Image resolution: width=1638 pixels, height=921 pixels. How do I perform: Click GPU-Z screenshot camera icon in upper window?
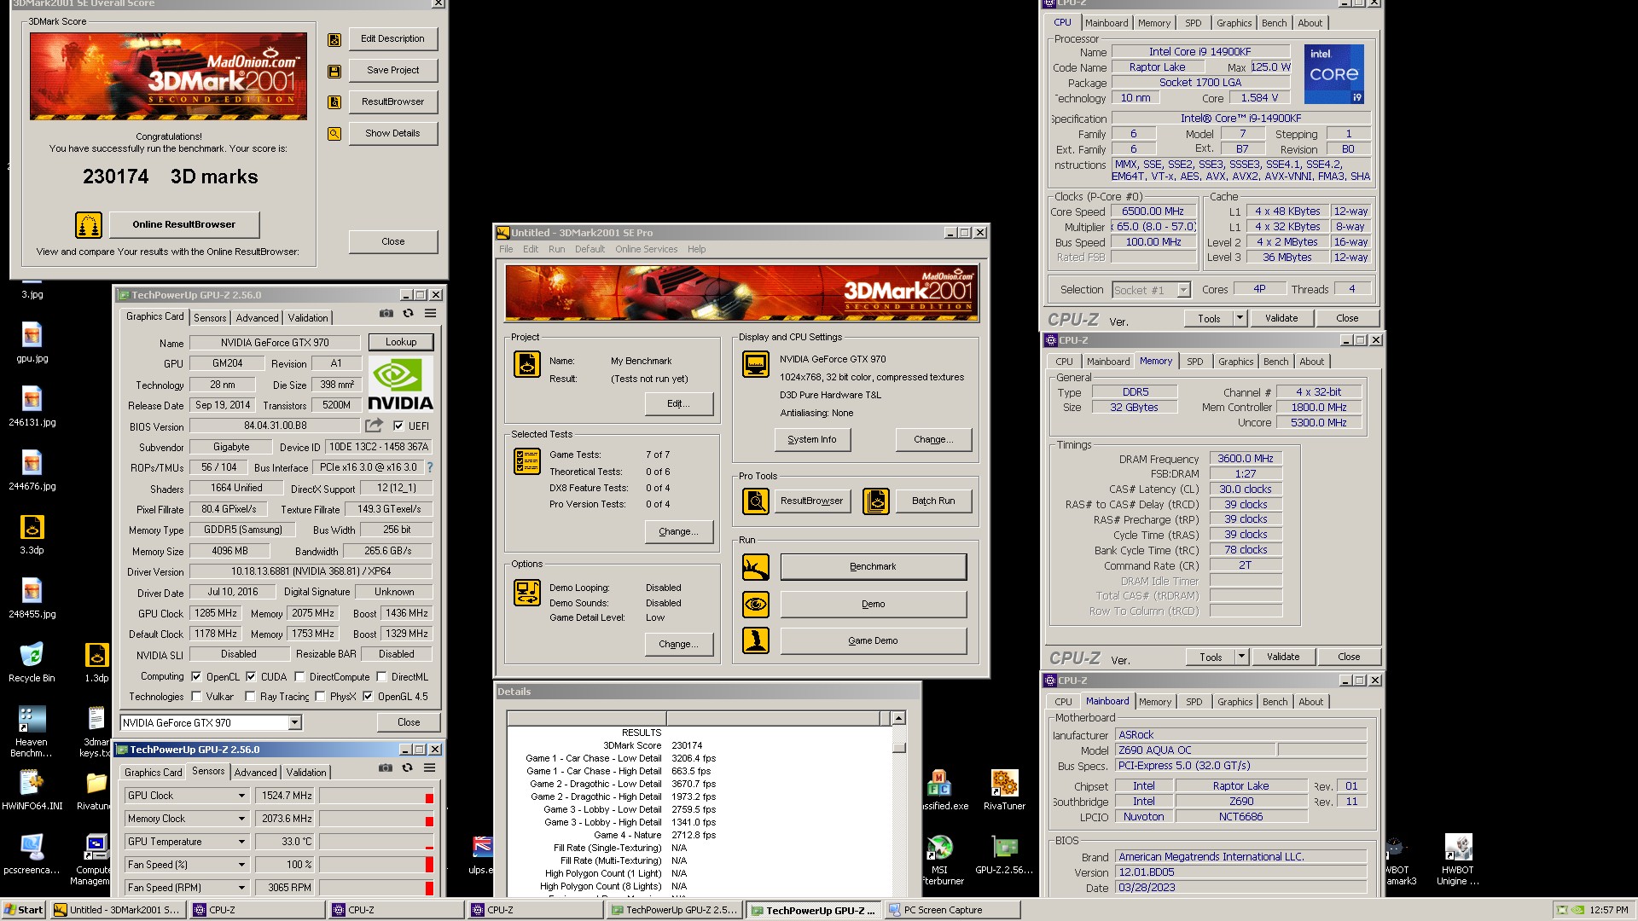386,314
